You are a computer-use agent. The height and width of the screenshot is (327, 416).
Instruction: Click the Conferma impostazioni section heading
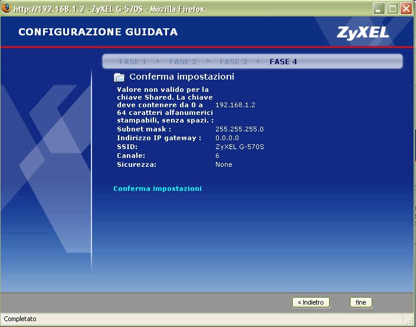182,77
